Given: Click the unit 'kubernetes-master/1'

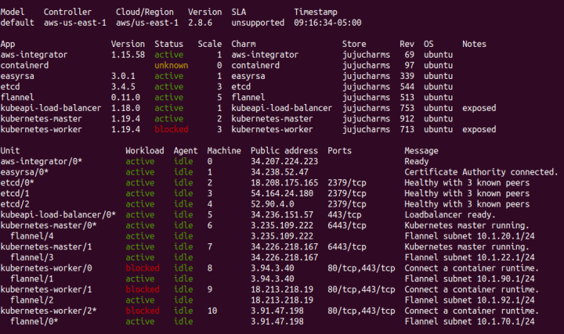Looking at the screenshot, I should pos(46,246).
